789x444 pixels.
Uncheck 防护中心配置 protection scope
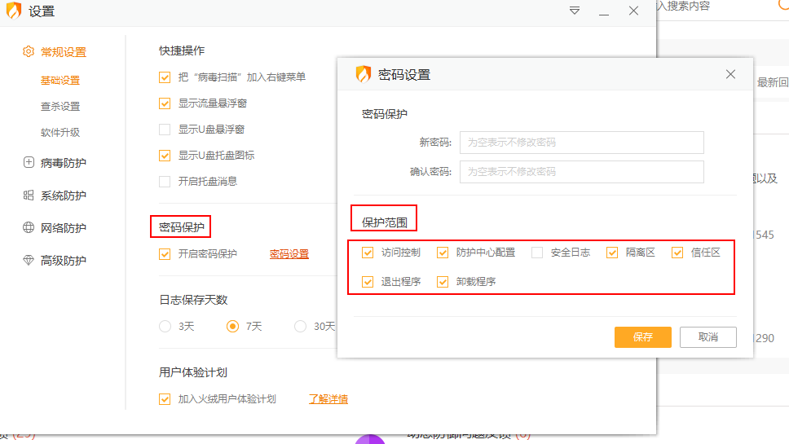[x=443, y=253]
